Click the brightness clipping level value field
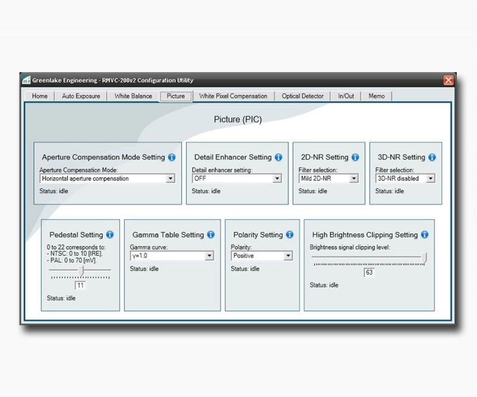 (369, 272)
